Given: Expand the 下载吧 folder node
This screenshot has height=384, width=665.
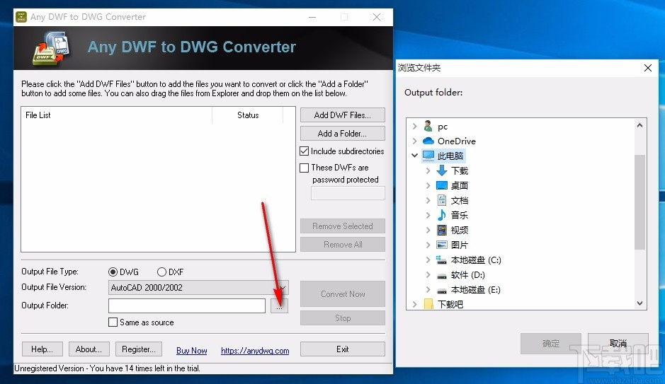Looking at the screenshot, I should tap(415, 304).
